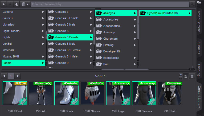The width and height of the screenshot is (204, 116).
Task: Select the Libraries category
Action: tap(23, 24)
